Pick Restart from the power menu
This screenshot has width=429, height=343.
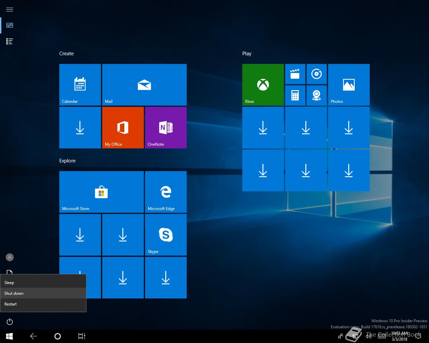(x=43, y=304)
